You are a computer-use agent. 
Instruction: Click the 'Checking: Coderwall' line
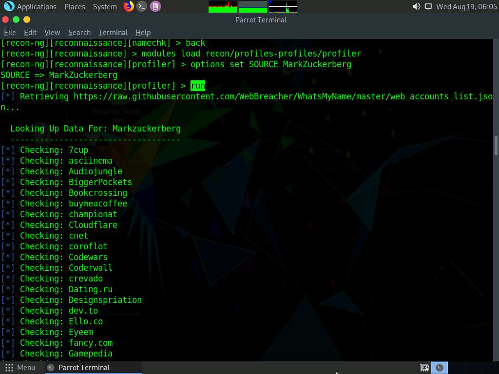[x=57, y=268]
